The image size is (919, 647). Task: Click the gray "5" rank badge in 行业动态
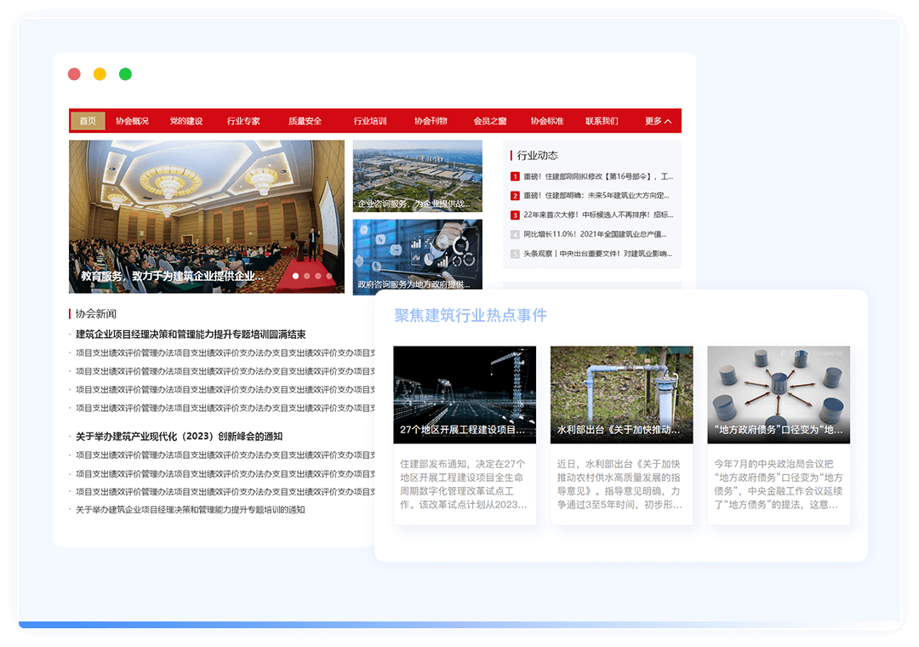point(515,254)
